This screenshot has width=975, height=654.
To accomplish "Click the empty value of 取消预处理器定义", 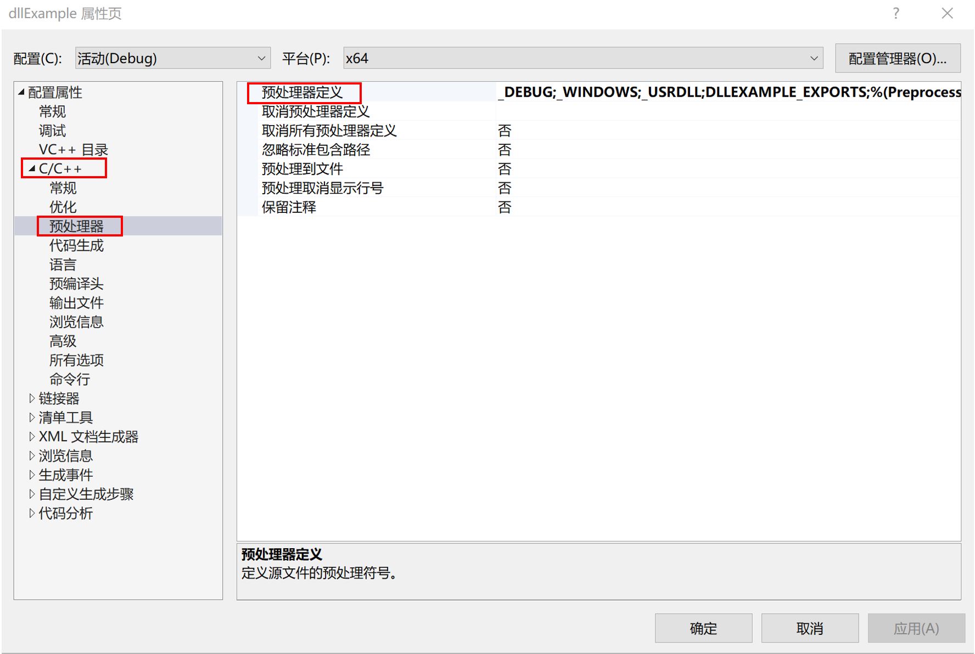I will click(729, 111).
